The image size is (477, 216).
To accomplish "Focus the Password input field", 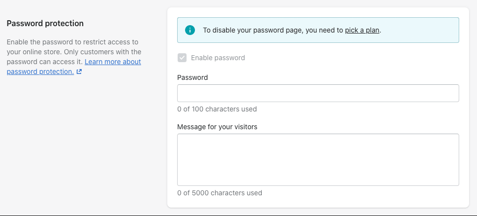I will coord(318,93).
